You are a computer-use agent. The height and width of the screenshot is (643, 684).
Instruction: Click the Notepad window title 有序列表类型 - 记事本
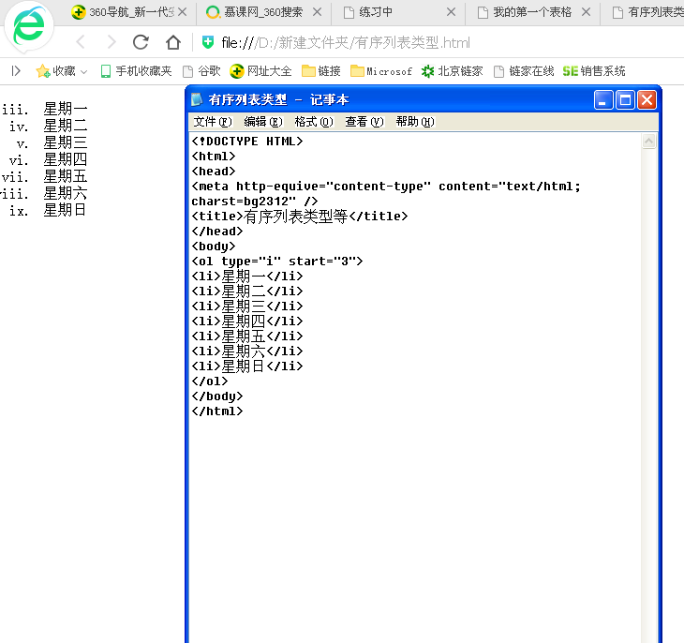tap(278, 100)
